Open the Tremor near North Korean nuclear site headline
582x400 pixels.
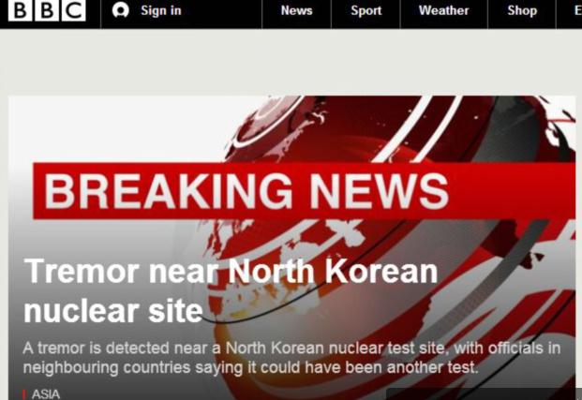(x=231, y=290)
